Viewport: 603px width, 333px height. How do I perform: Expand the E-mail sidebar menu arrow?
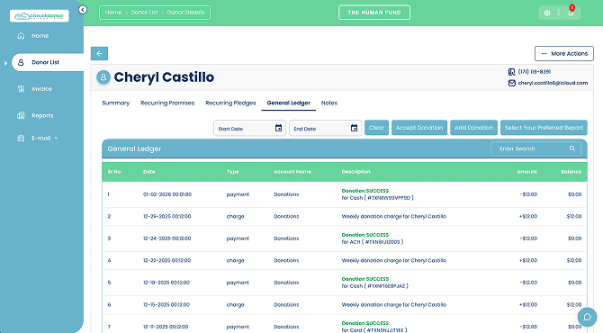[x=56, y=138]
